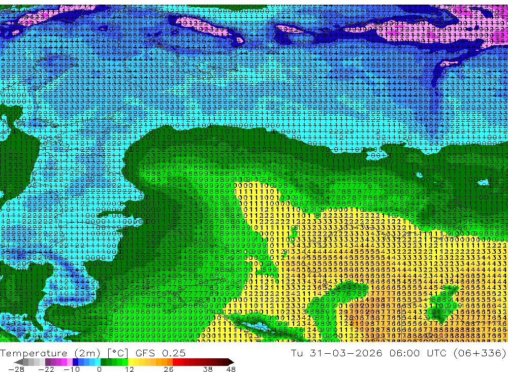This screenshot has height=372, width=508.
Task: Click the '-28' legend value
Action: 16,369
